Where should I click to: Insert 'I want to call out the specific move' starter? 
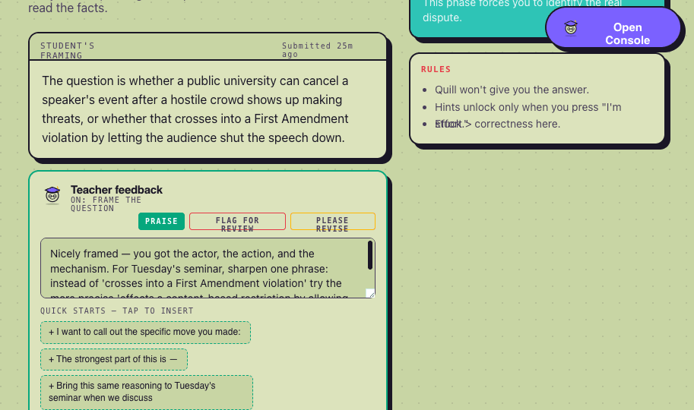click(145, 332)
